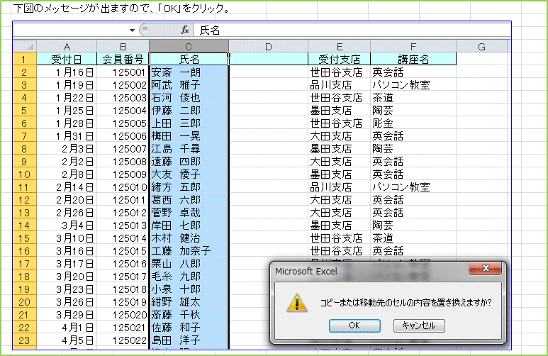
Task: Select column C header
Action: click(189, 46)
